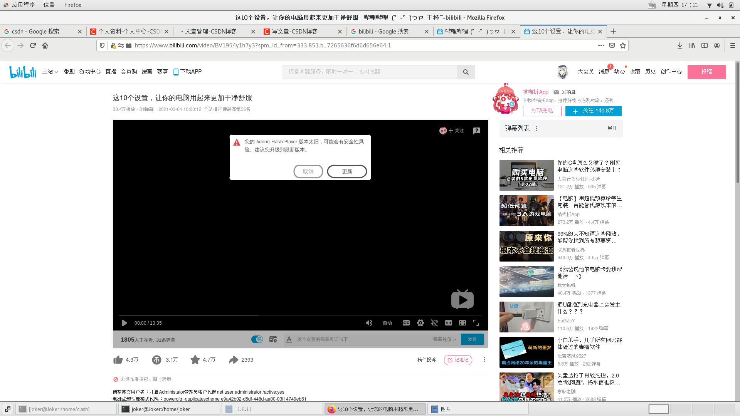Open the player settings gear icon
This screenshot has height=416, width=740.
420,323
